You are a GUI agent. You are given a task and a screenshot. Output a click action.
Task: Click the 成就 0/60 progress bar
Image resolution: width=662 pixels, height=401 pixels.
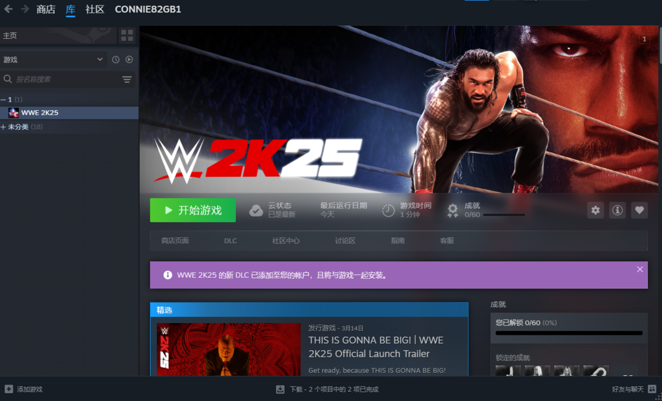click(x=504, y=215)
